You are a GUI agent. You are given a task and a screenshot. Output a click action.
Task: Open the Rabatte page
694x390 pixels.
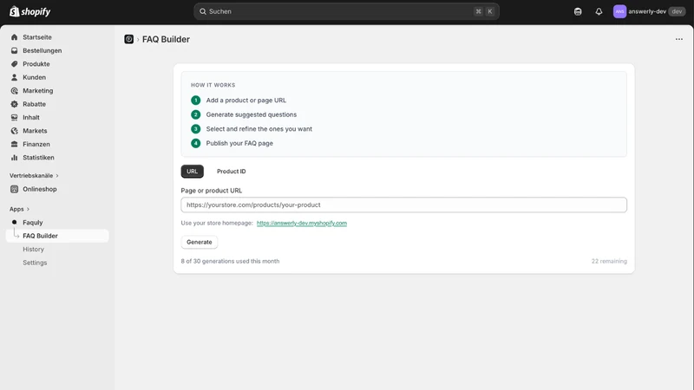(34, 104)
